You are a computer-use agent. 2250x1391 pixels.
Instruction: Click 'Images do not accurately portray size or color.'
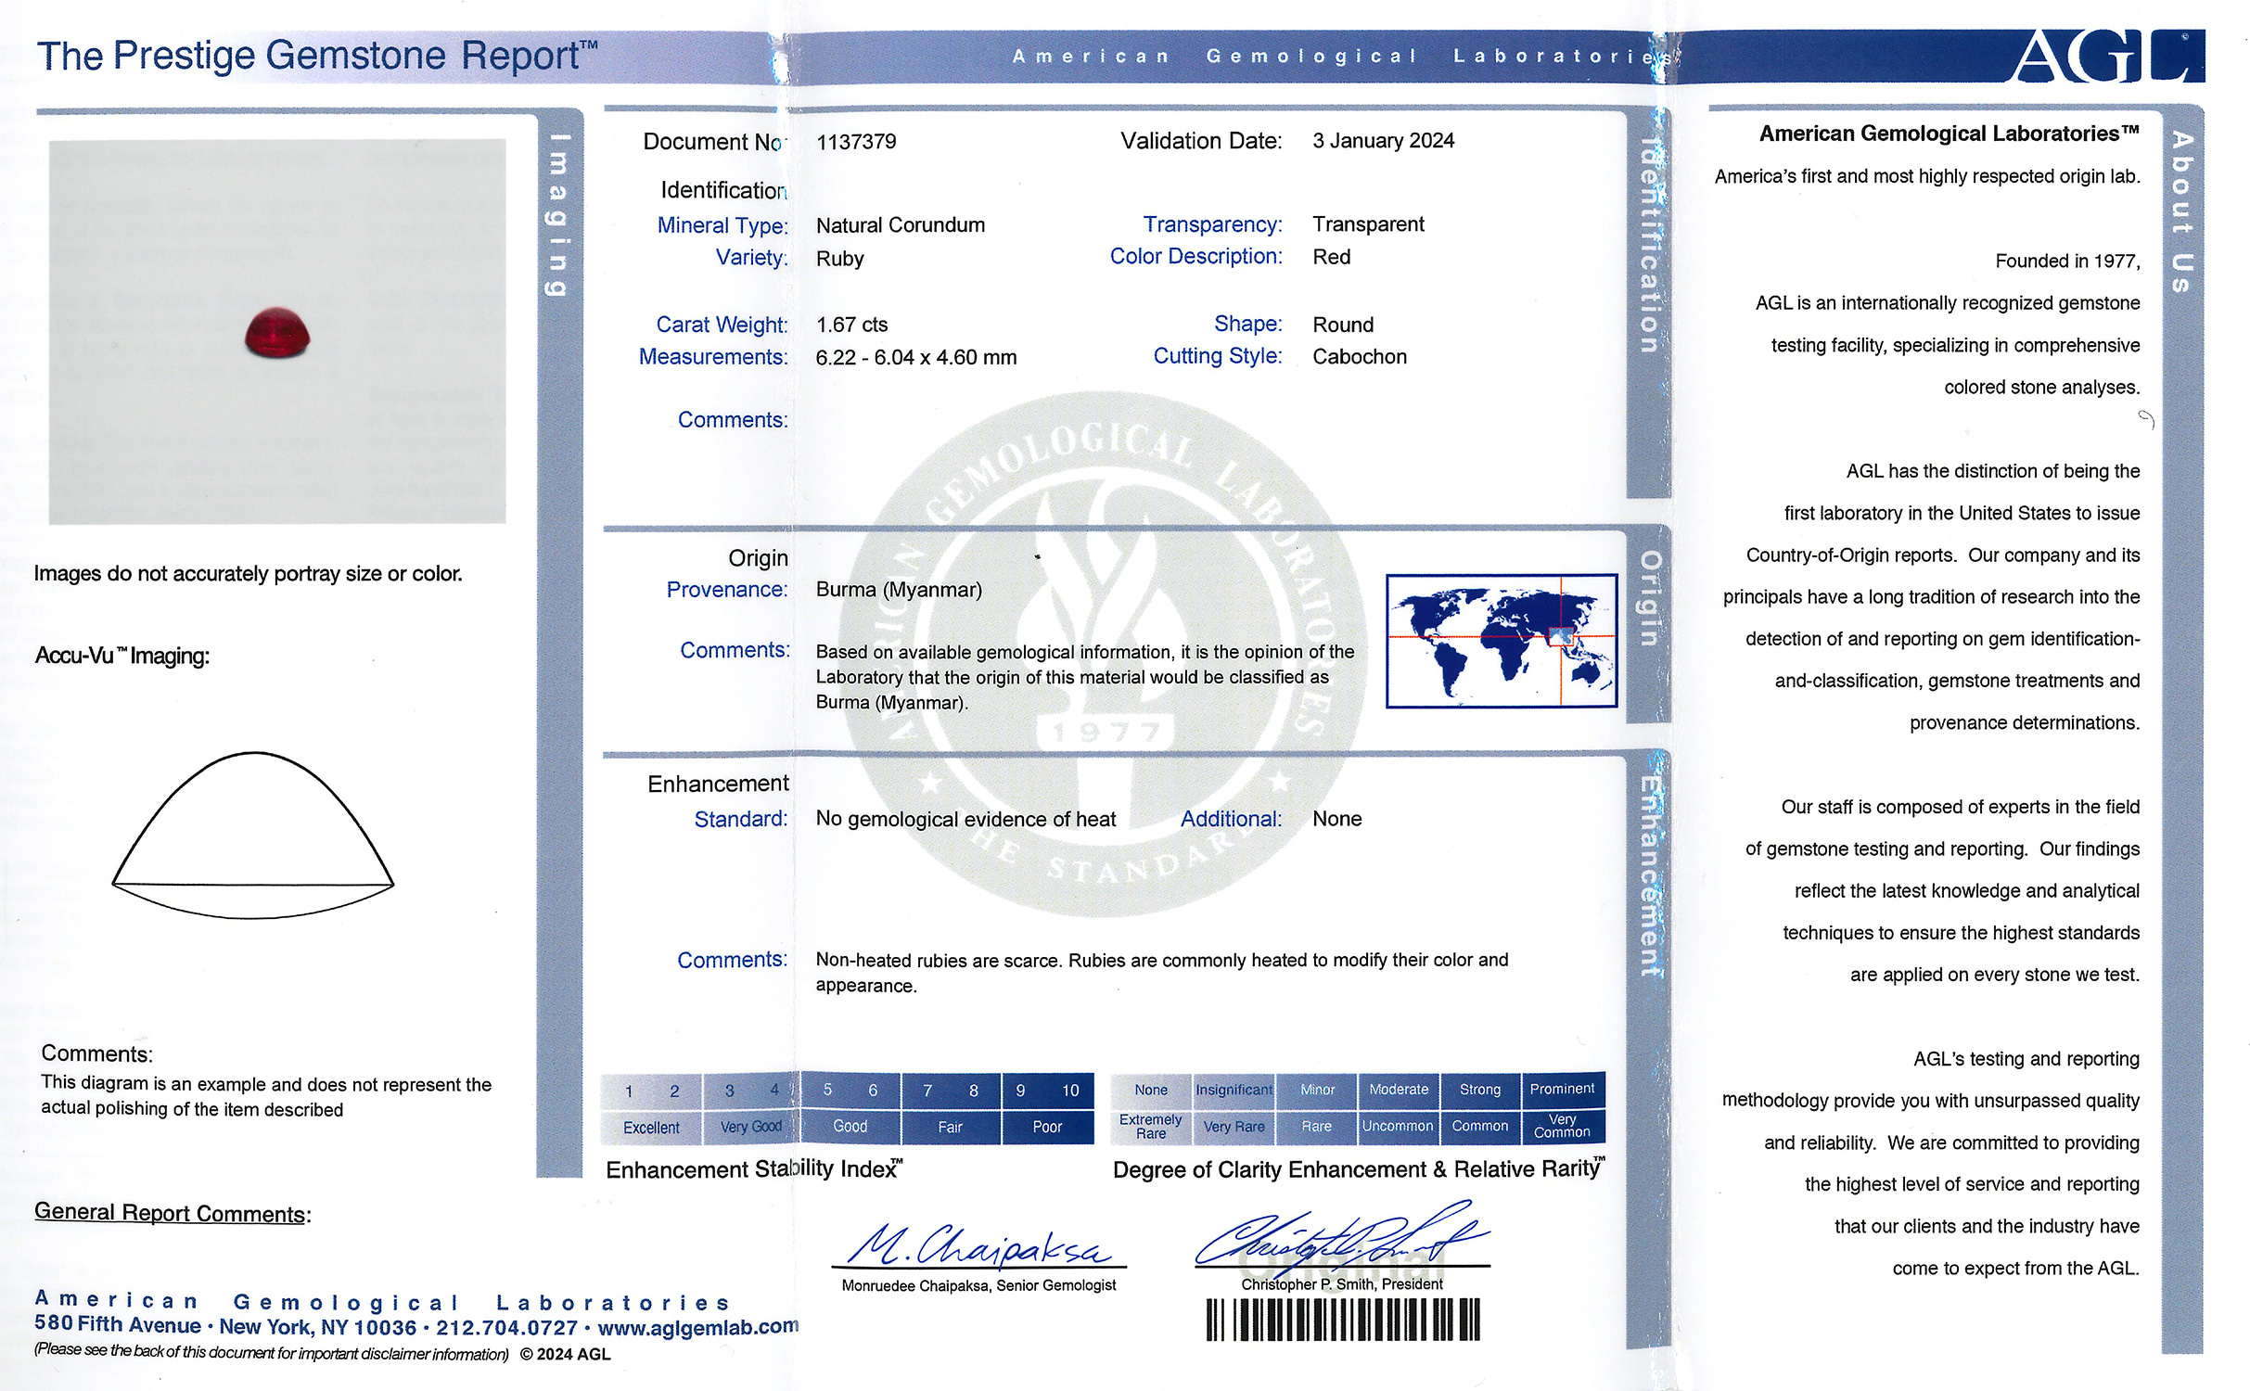click(249, 574)
